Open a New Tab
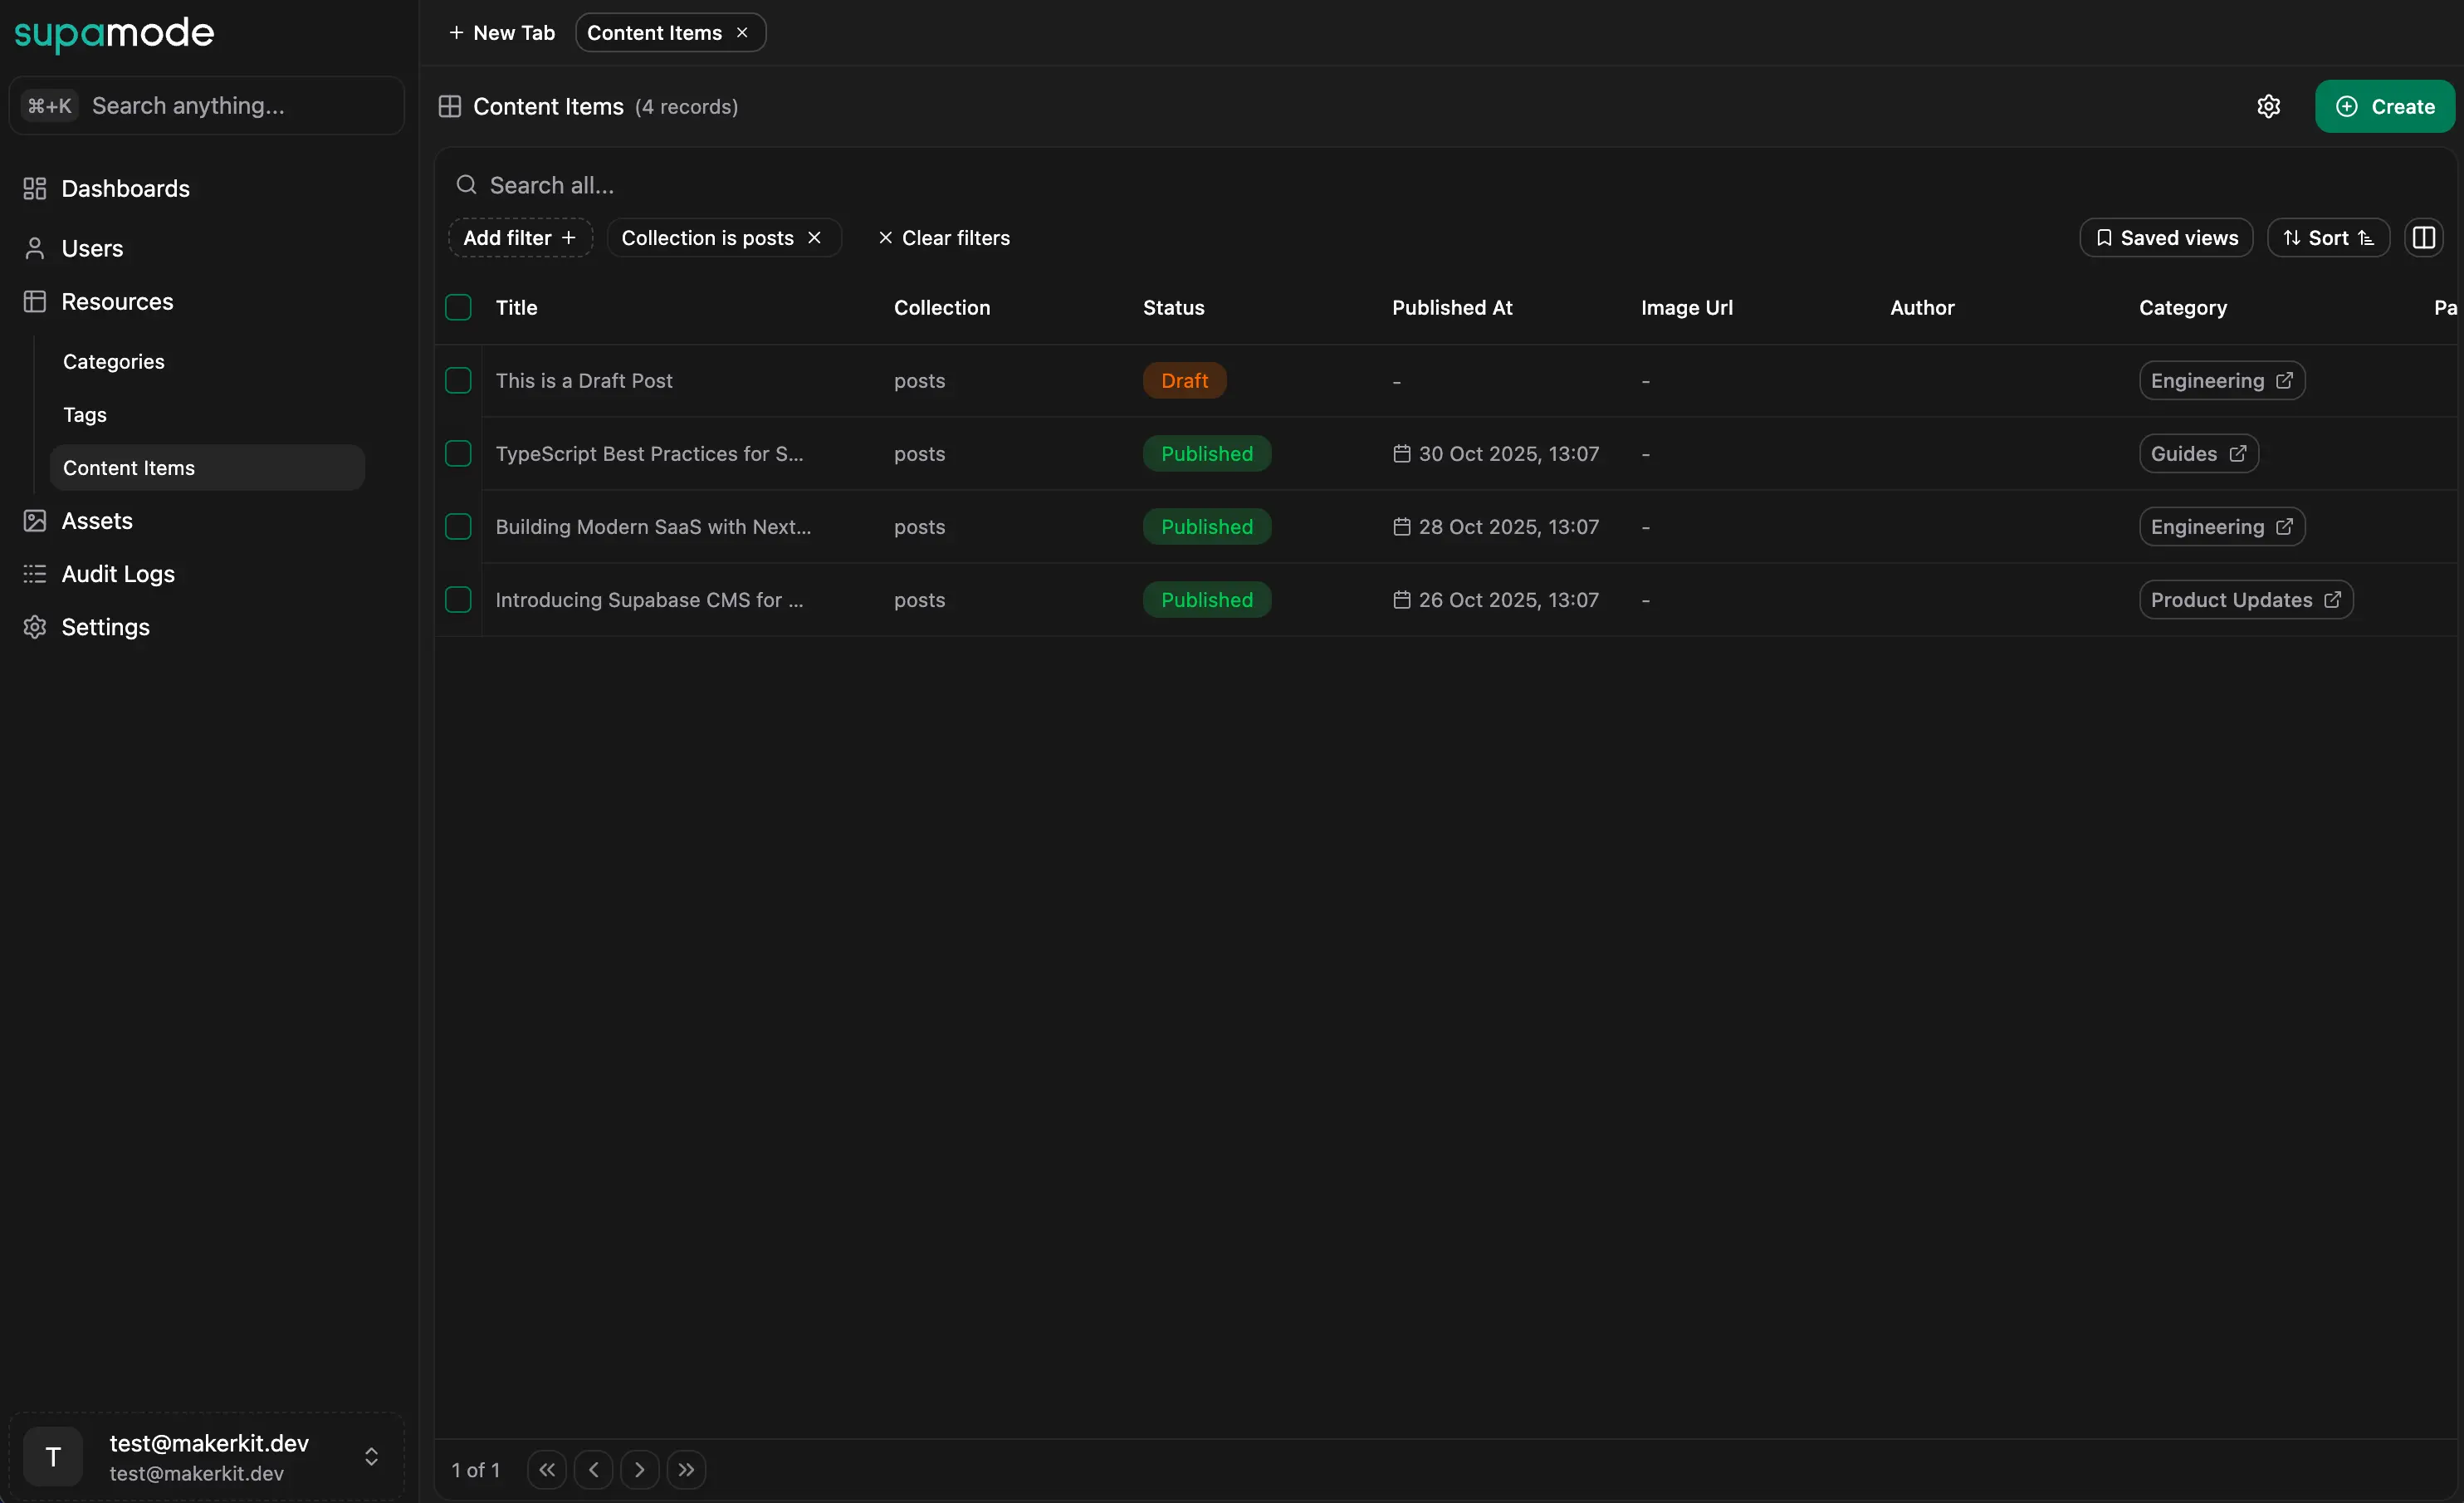 tap(500, 32)
